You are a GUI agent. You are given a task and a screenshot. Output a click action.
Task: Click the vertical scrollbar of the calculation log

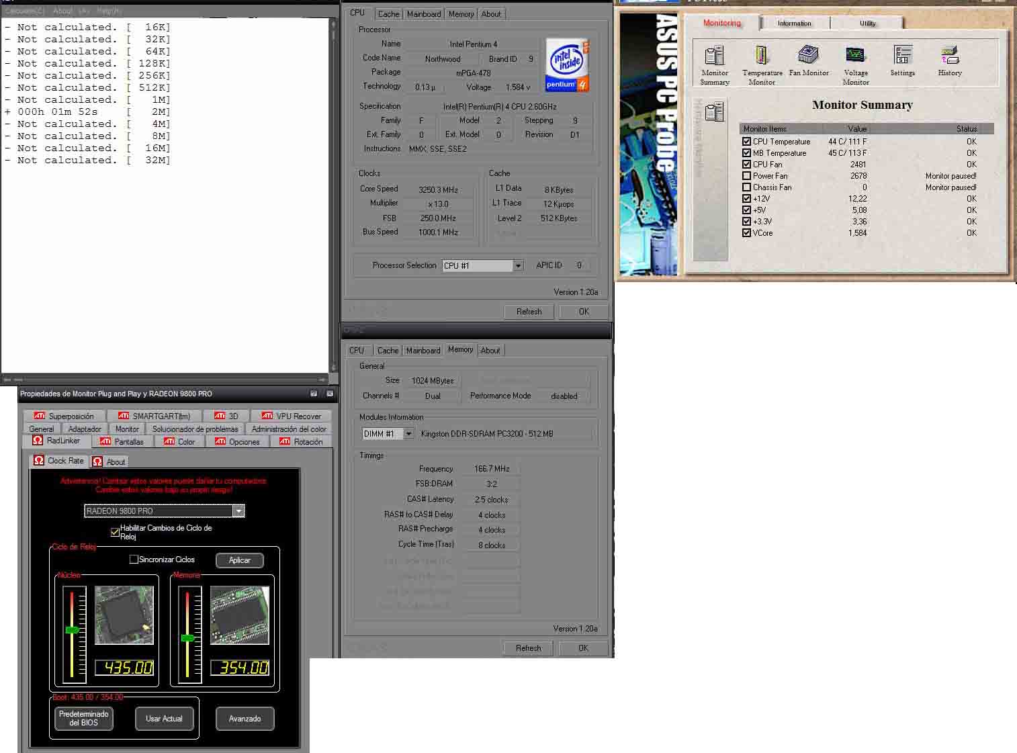click(x=333, y=195)
